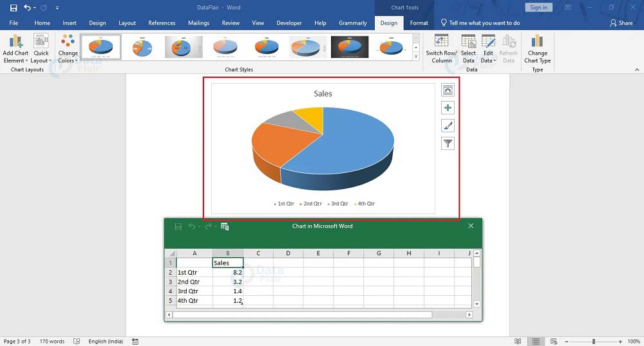
Task: Click the 1st Qtr legend entry
Action: point(284,204)
